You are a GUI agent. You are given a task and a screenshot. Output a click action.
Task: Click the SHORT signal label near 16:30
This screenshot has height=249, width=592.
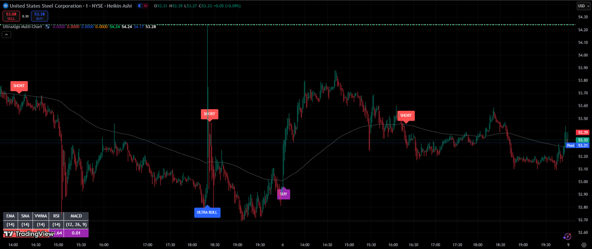(406, 116)
